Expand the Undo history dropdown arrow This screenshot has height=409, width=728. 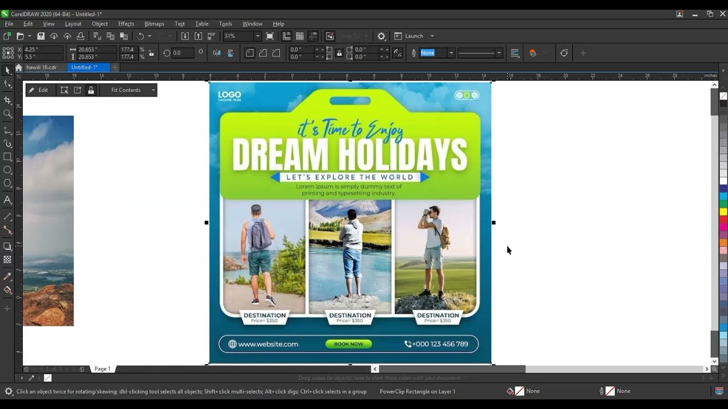coord(150,36)
